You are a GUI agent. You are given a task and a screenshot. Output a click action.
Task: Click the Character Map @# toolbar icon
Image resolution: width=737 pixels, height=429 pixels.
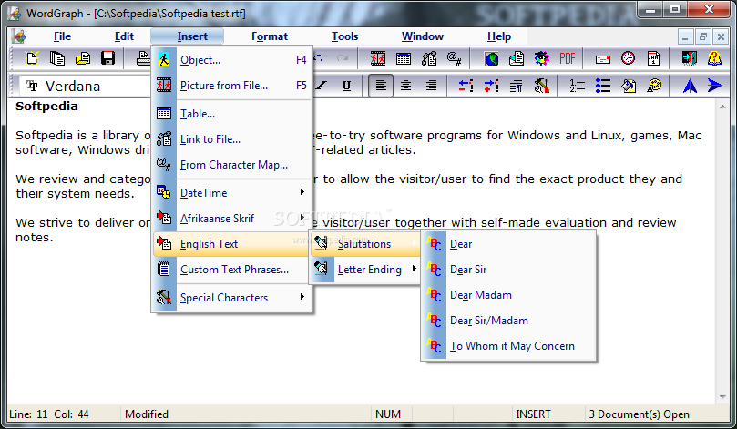454,58
